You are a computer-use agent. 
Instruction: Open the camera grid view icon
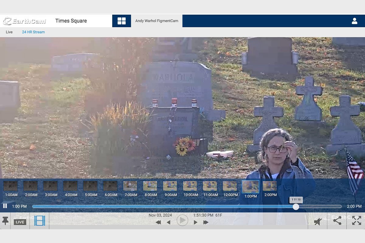pyautogui.click(x=122, y=21)
